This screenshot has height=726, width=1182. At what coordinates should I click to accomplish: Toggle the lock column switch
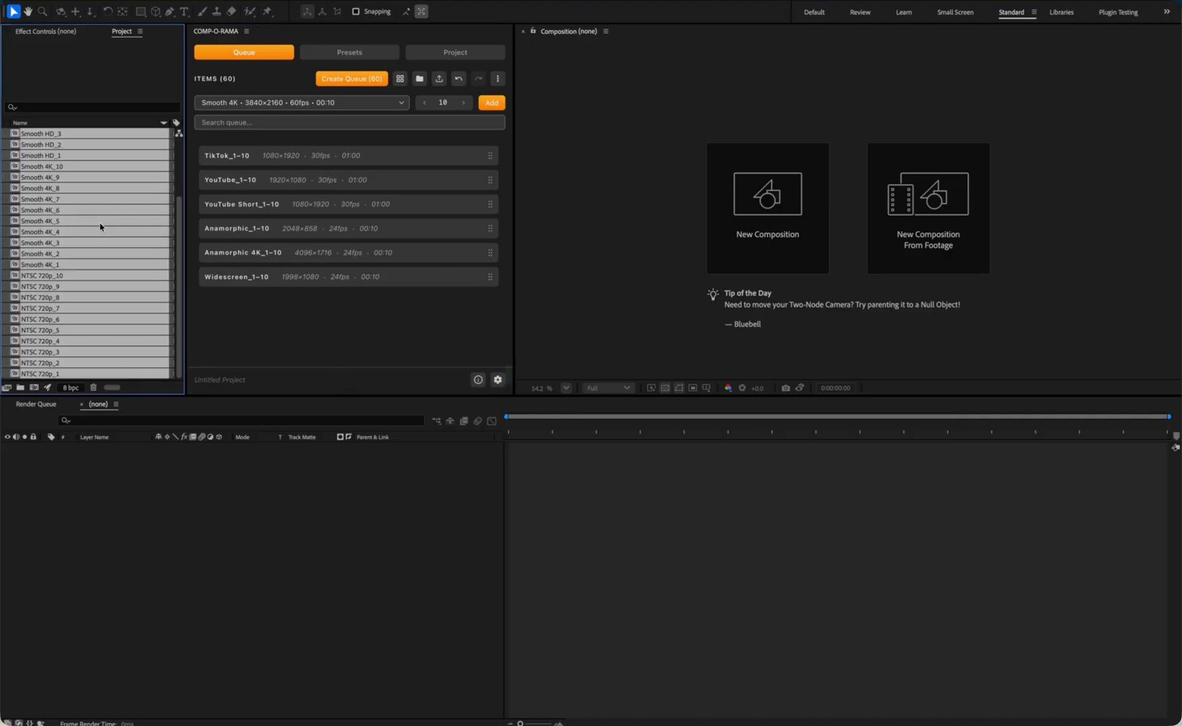[x=33, y=437]
